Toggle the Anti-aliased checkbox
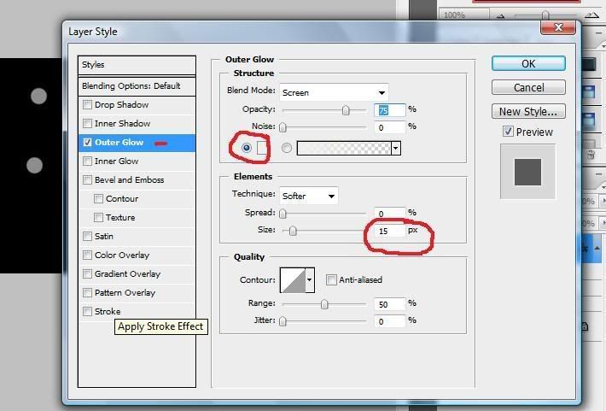Image resolution: width=606 pixels, height=411 pixels. 331,279
